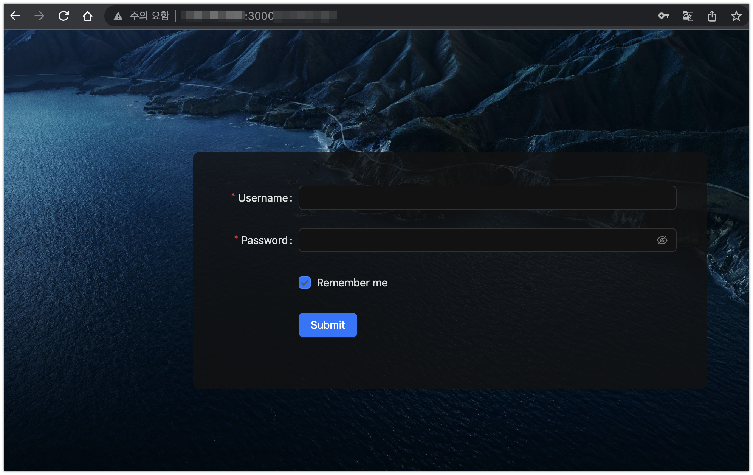The width and height of the screenshot is (753, 475).
Task: Click the Username field label
Action: tap(263, 198)
